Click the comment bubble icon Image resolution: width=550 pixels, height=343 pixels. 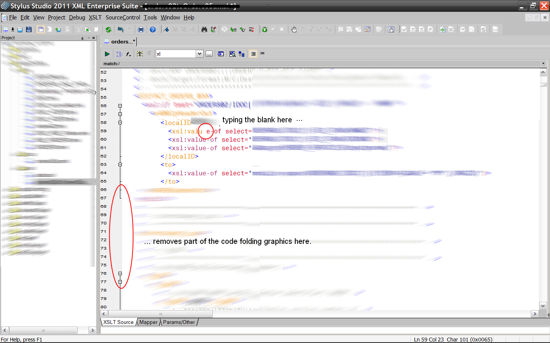(225, 29)
